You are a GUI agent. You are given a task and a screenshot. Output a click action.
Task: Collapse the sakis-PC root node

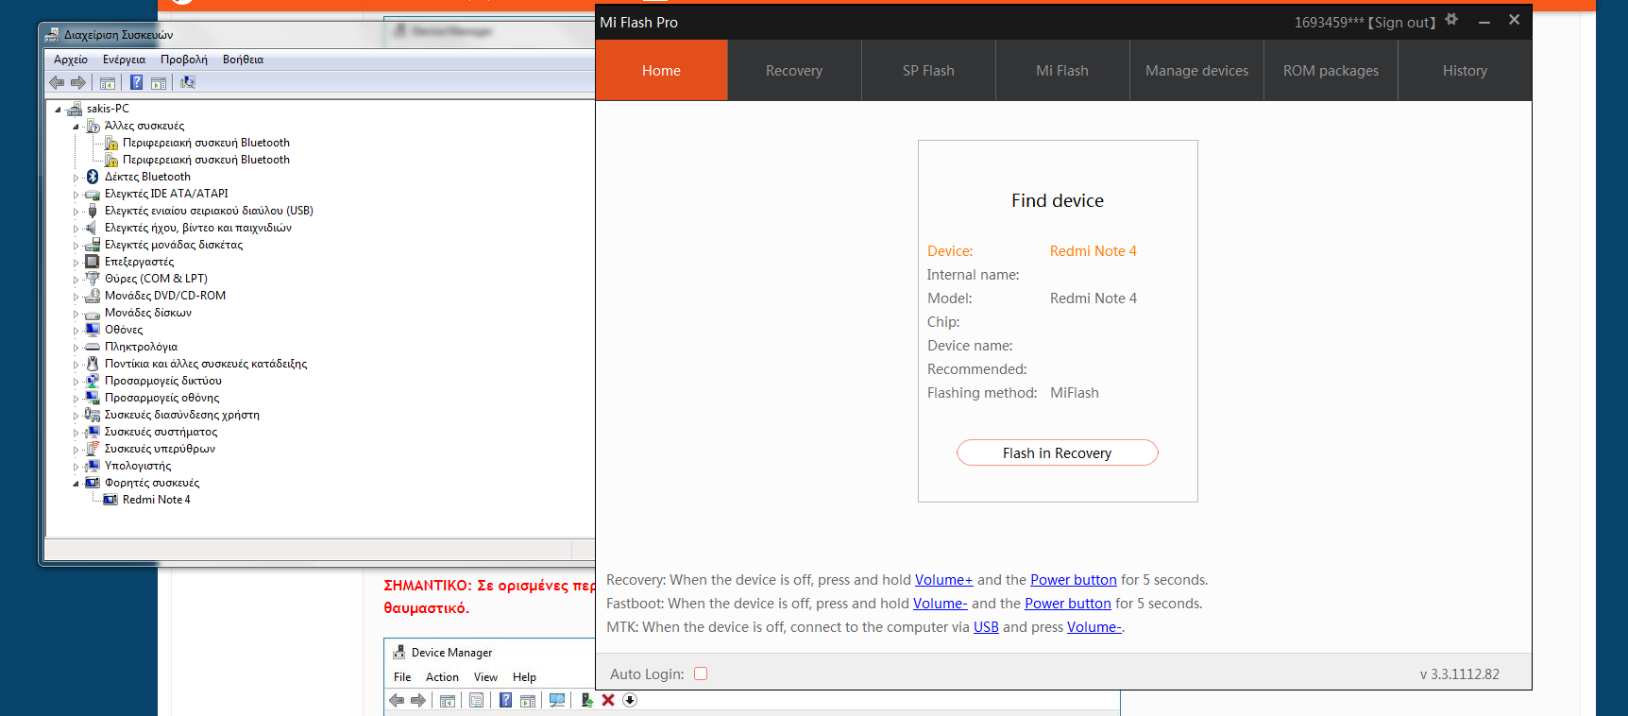[x=59, y=110]
